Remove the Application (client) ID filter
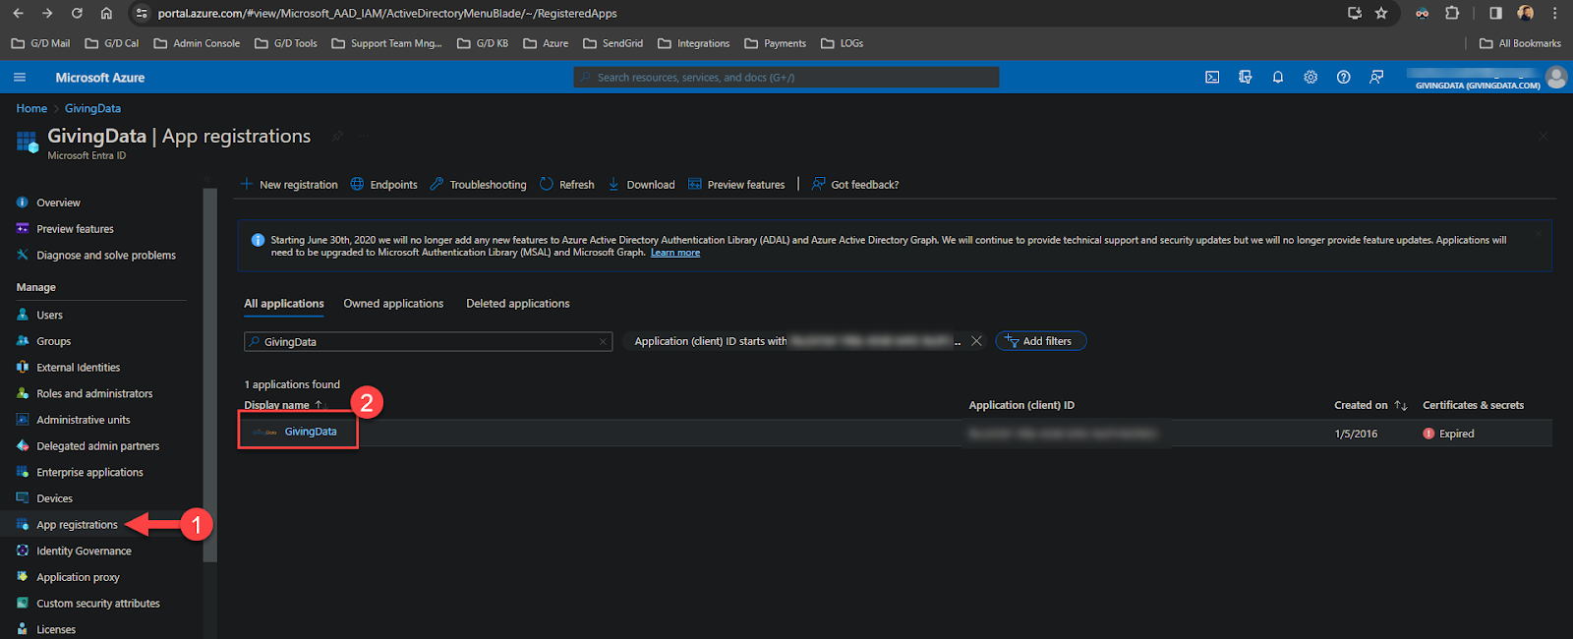The width and height of the screenshot is (1573, 639). pos(976,341)
